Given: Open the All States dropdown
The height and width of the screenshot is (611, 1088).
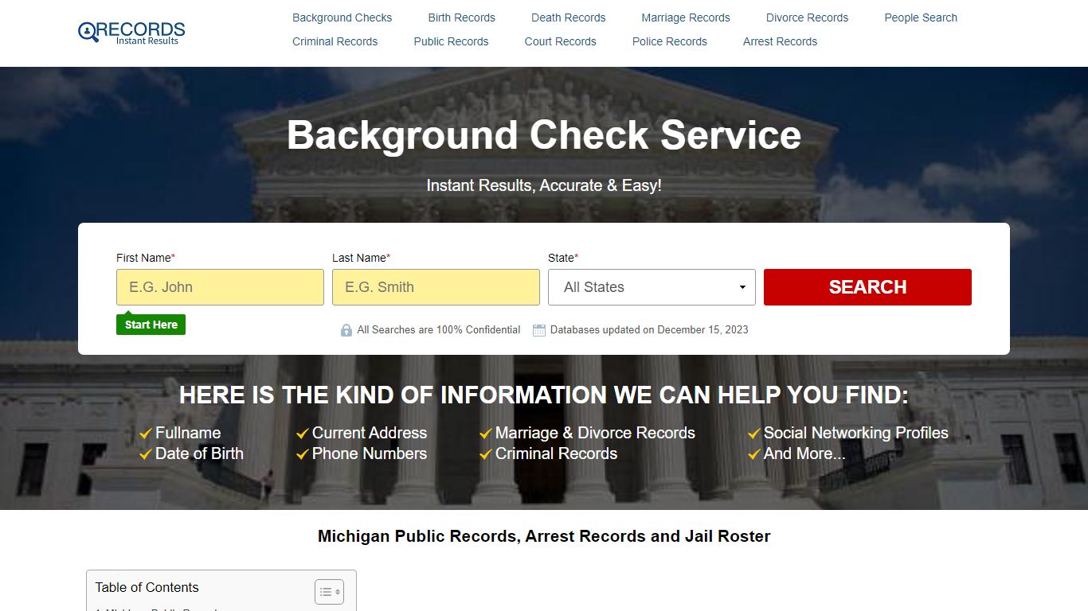Looking at the screenshot, I should [x=652, y=287].
